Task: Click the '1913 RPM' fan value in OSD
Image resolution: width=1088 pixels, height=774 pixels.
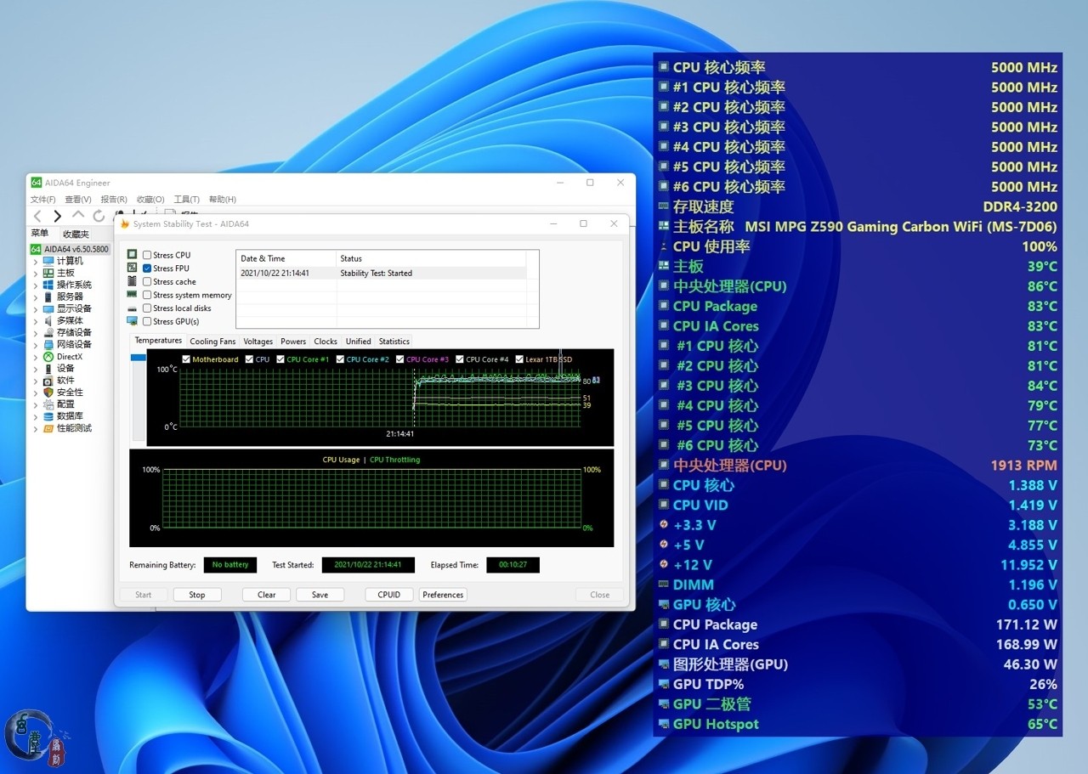Action: coord(1023,466)
